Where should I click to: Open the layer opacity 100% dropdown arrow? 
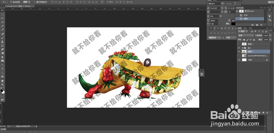[x=270, y=35]
